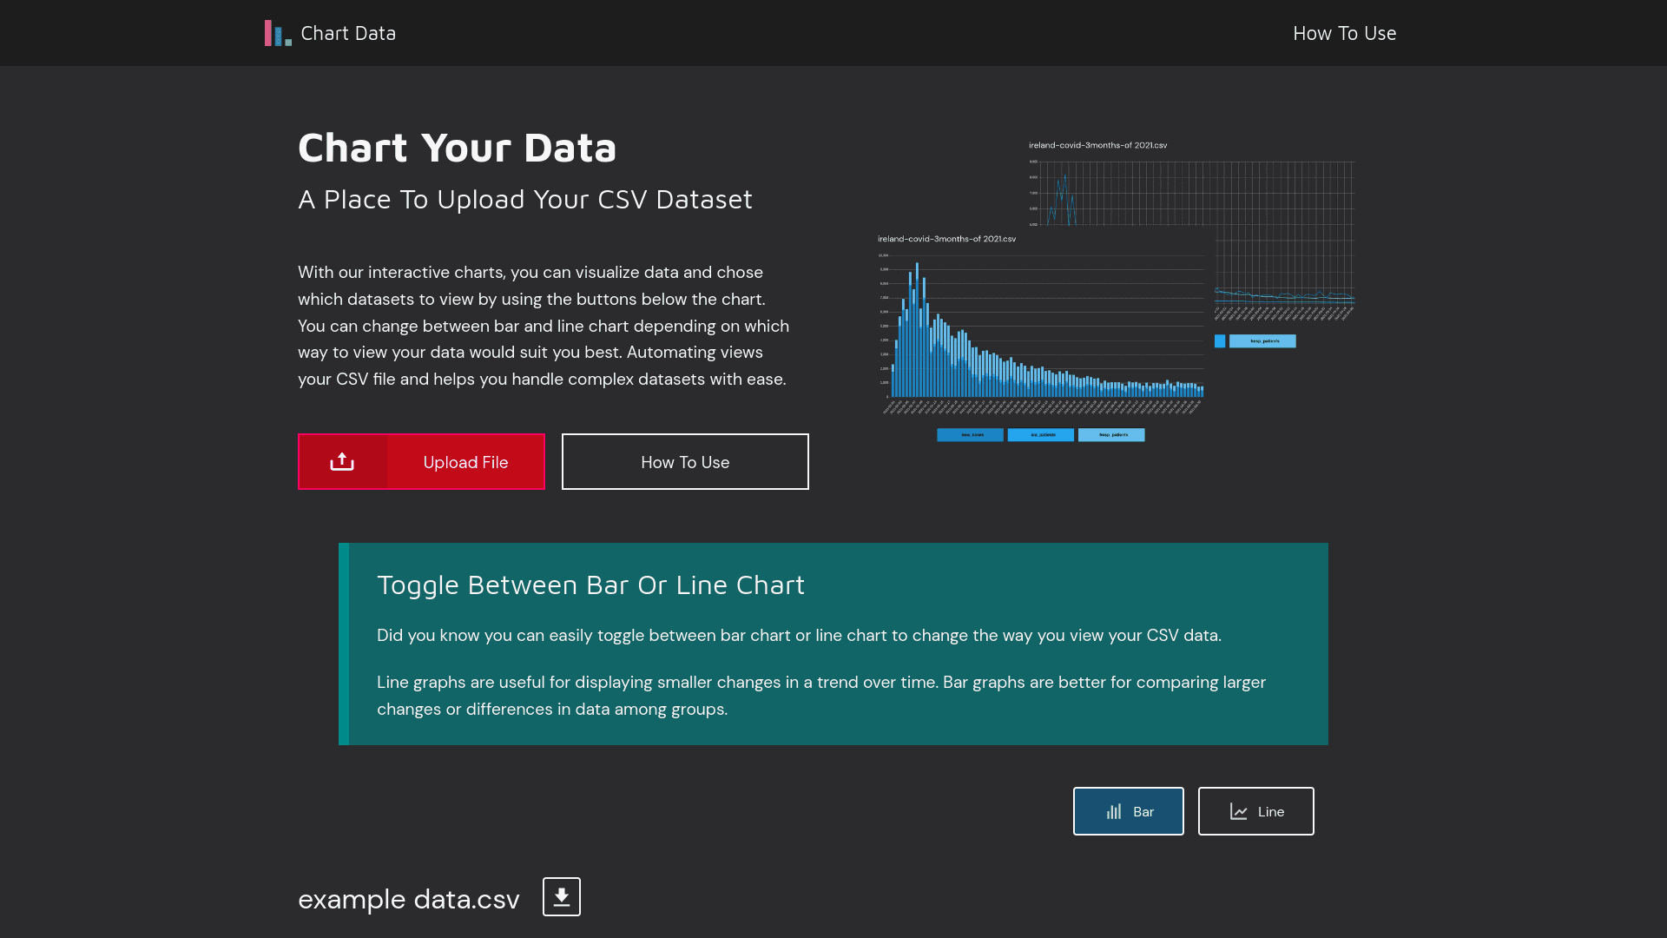Click the Toggle Between Bar Or Line Chart heading
This screenshot has height=938, width=1667.
coord(590,585)
